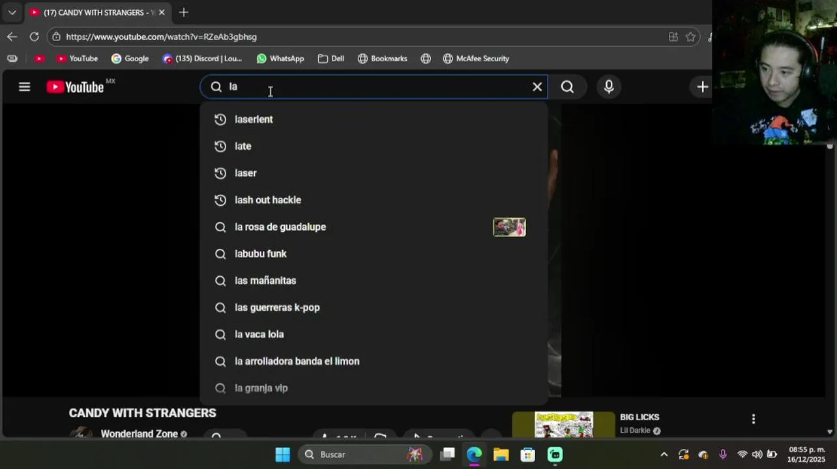Open the volume tray icon
This screenshot has height=469, width=837.
coord(757,455)
